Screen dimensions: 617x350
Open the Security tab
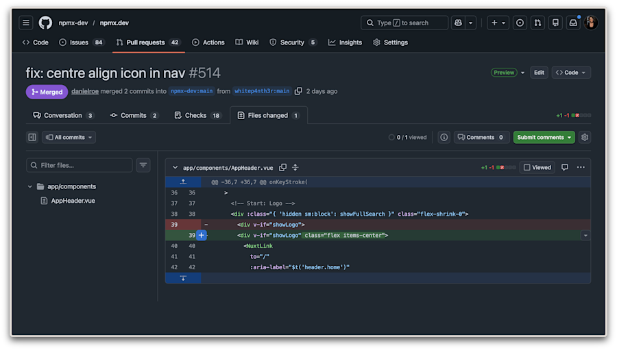click(x=293, y=42)
